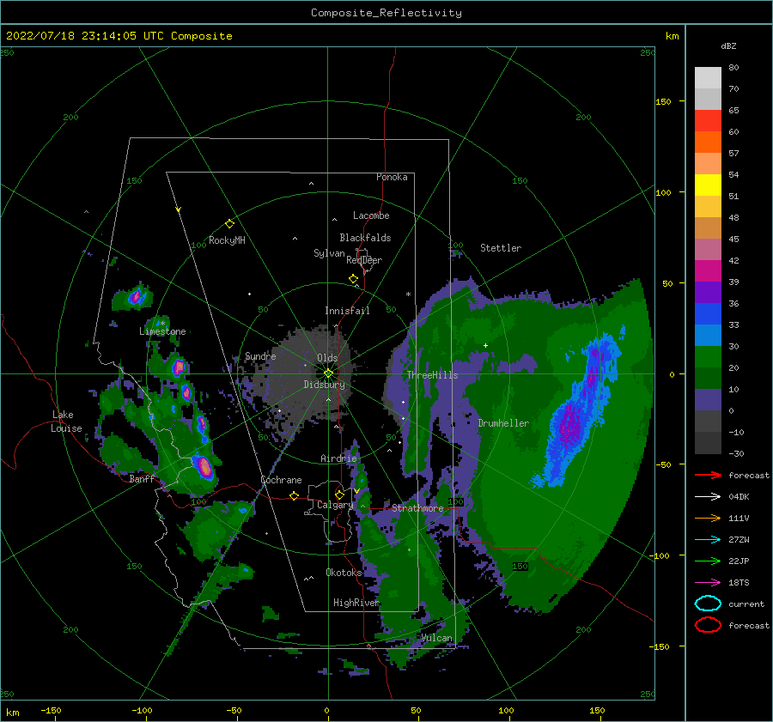Click the Banff label
Image resolution: width=773 pixels, height=722 pixels.
tap(142, 478)
